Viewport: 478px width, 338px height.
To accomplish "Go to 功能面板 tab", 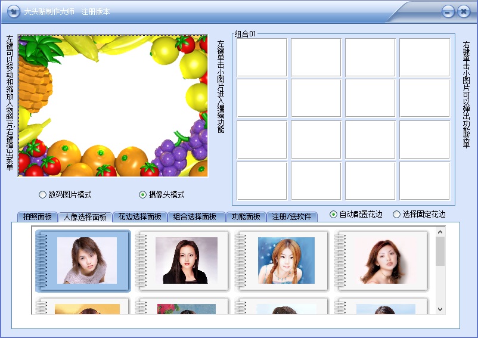I will coord(246,217).
